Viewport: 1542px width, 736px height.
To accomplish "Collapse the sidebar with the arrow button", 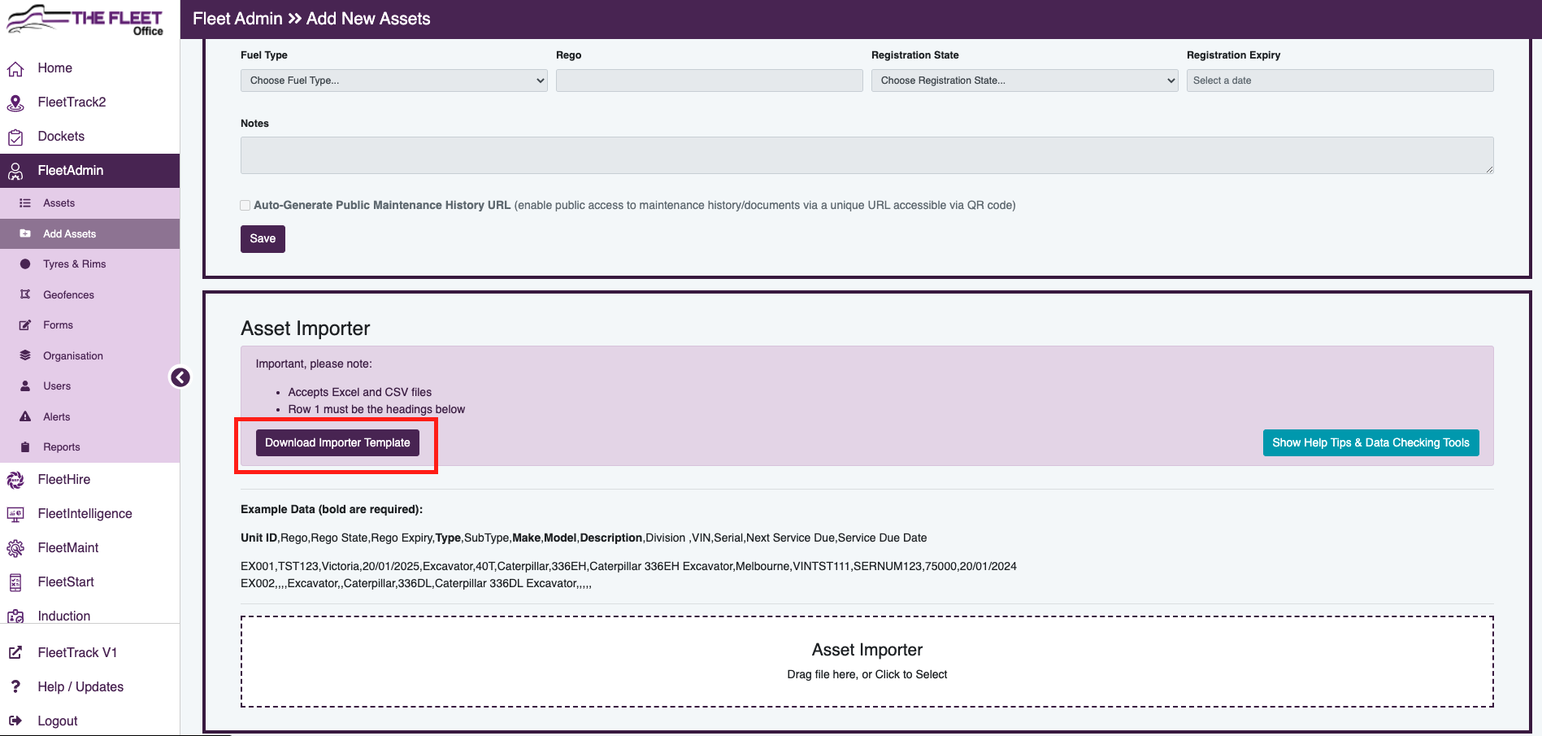I will coord(180,377).
